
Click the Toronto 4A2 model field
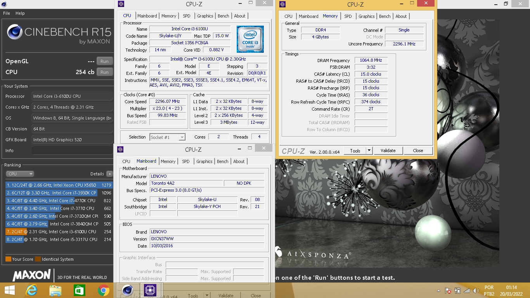pos(186,183)
